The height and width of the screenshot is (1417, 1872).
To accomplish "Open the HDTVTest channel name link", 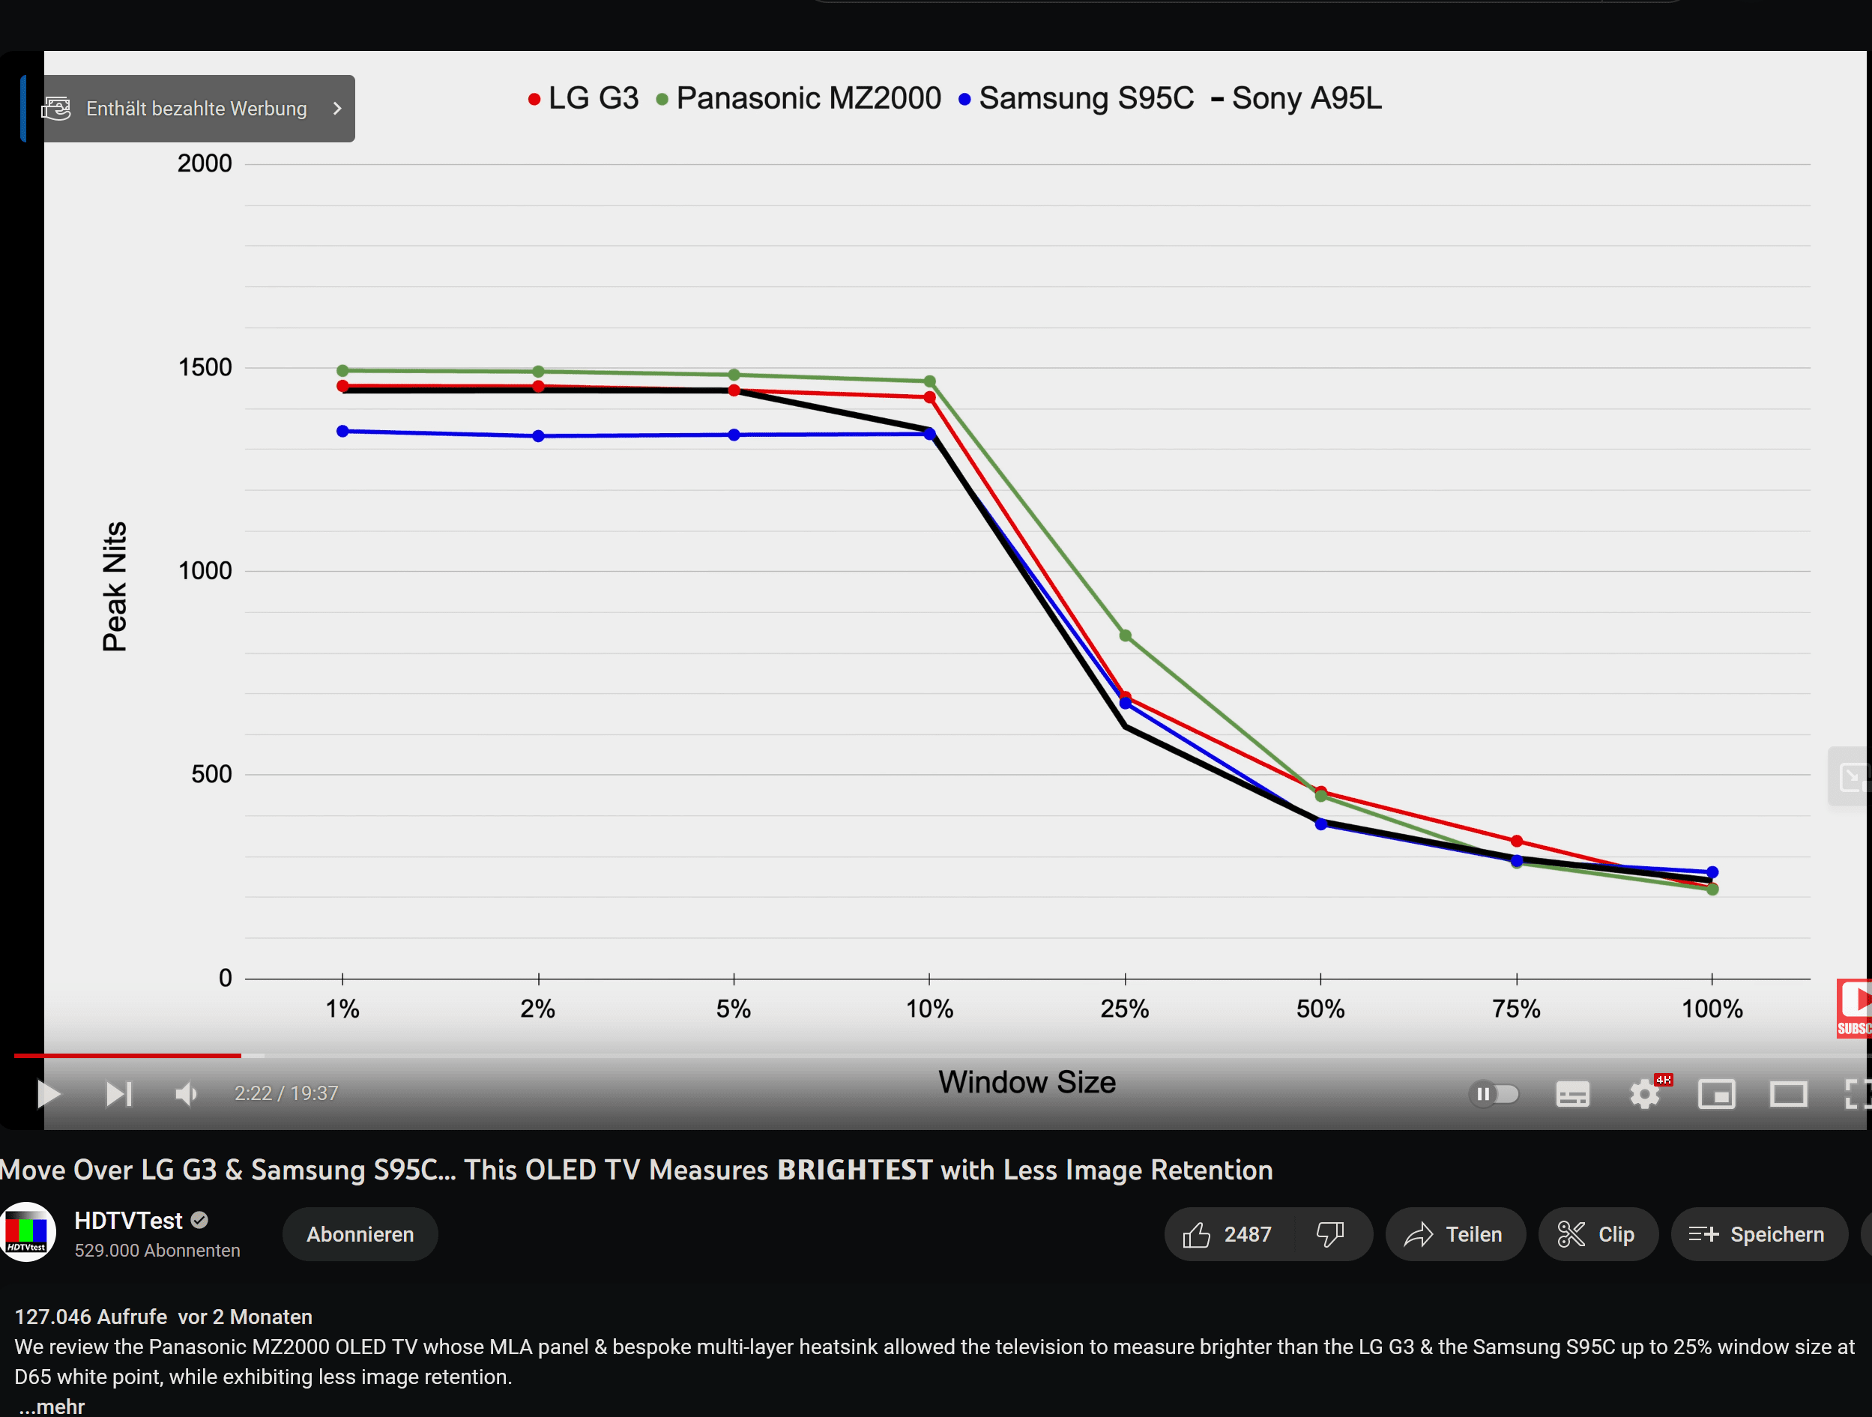I will [129, 1220].
